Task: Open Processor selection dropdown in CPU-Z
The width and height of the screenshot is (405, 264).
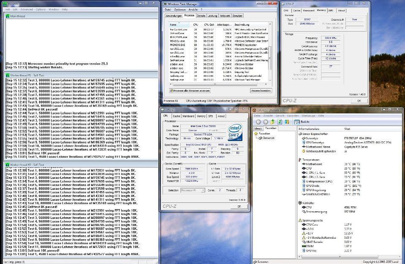Action: (x=193, y=190)
